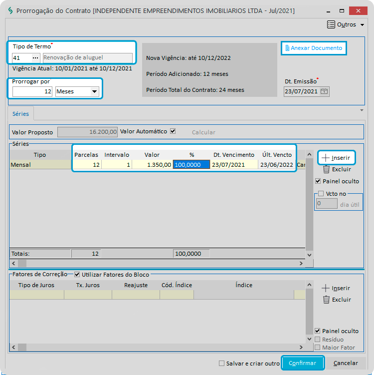The width and height of the screenshot is (374, 375).
Task: Click the Índice column header
Action: coord(244,285)
